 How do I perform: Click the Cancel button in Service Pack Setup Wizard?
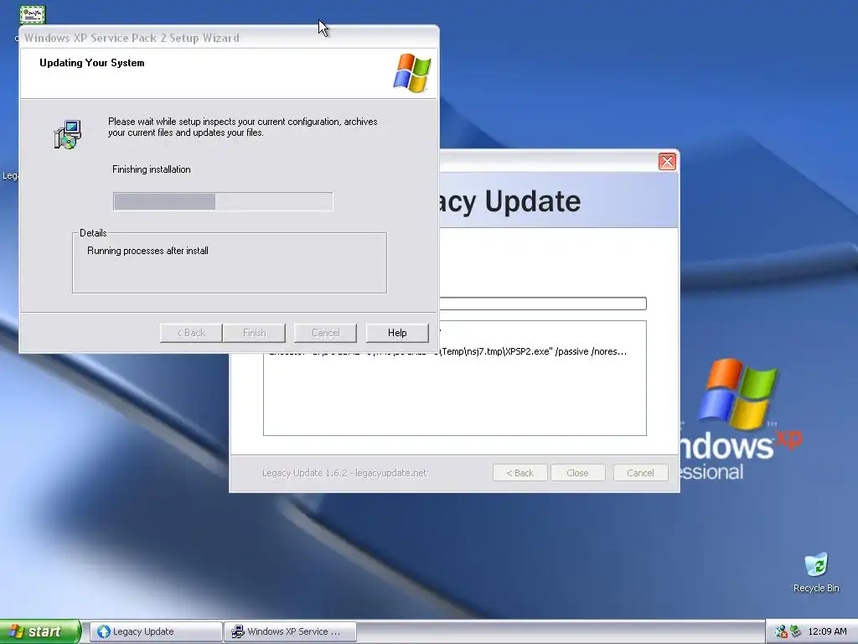(x=325, y=332)
